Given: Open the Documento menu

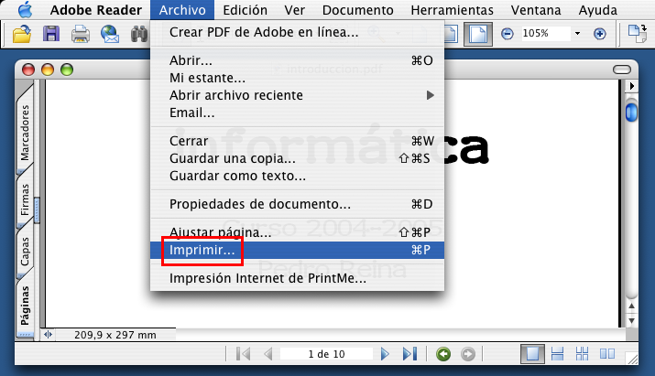Looking at the screenshot, I should (x=357, y=9).
